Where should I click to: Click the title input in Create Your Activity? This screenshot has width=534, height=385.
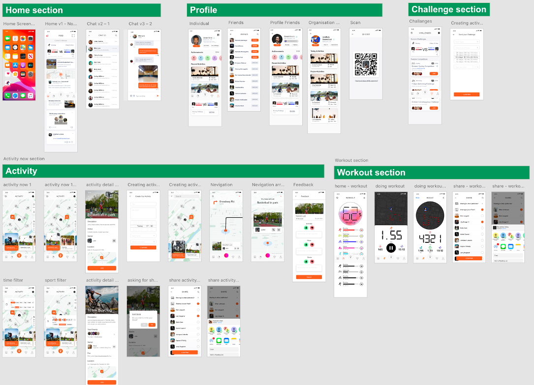point(143,204)
